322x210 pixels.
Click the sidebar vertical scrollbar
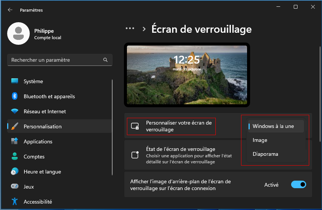[x=112, y=127]
